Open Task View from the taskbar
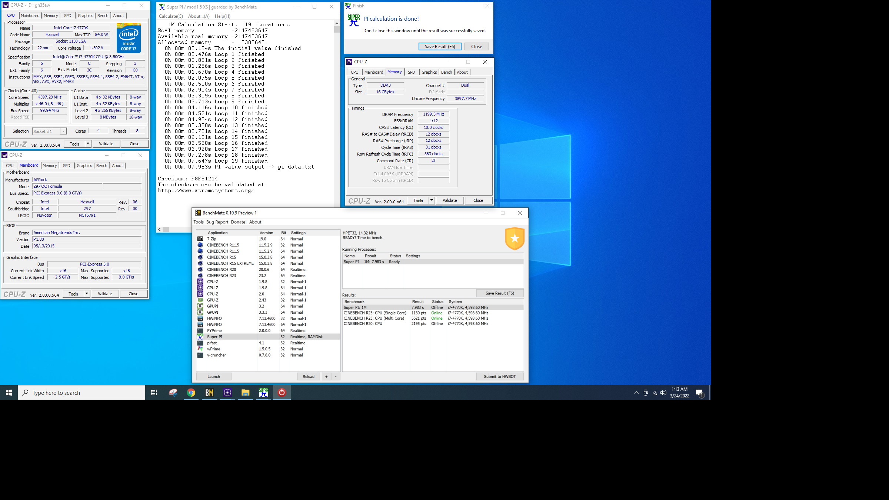 [x=154, y=393]
